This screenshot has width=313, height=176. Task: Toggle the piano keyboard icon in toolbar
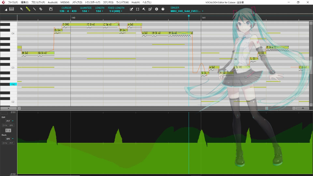[12, 9]
